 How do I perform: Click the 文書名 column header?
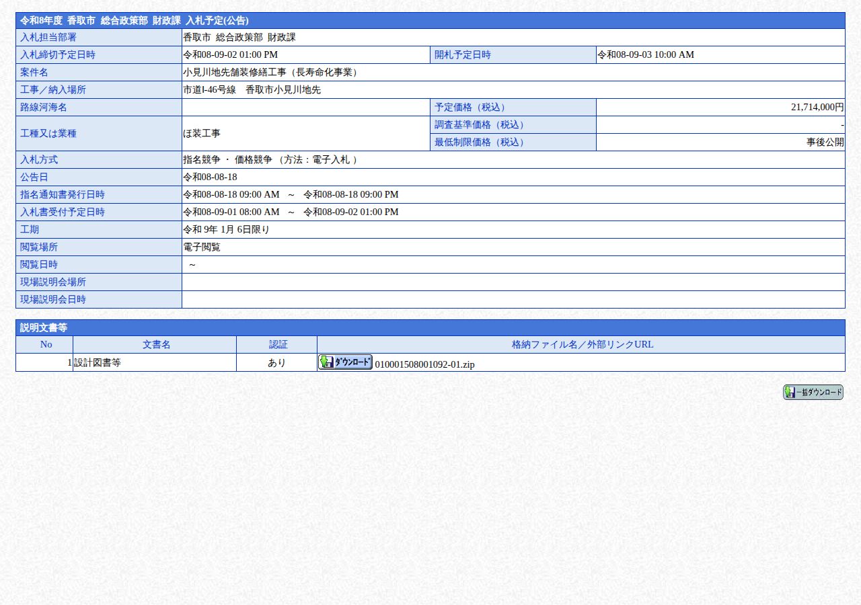155,345
